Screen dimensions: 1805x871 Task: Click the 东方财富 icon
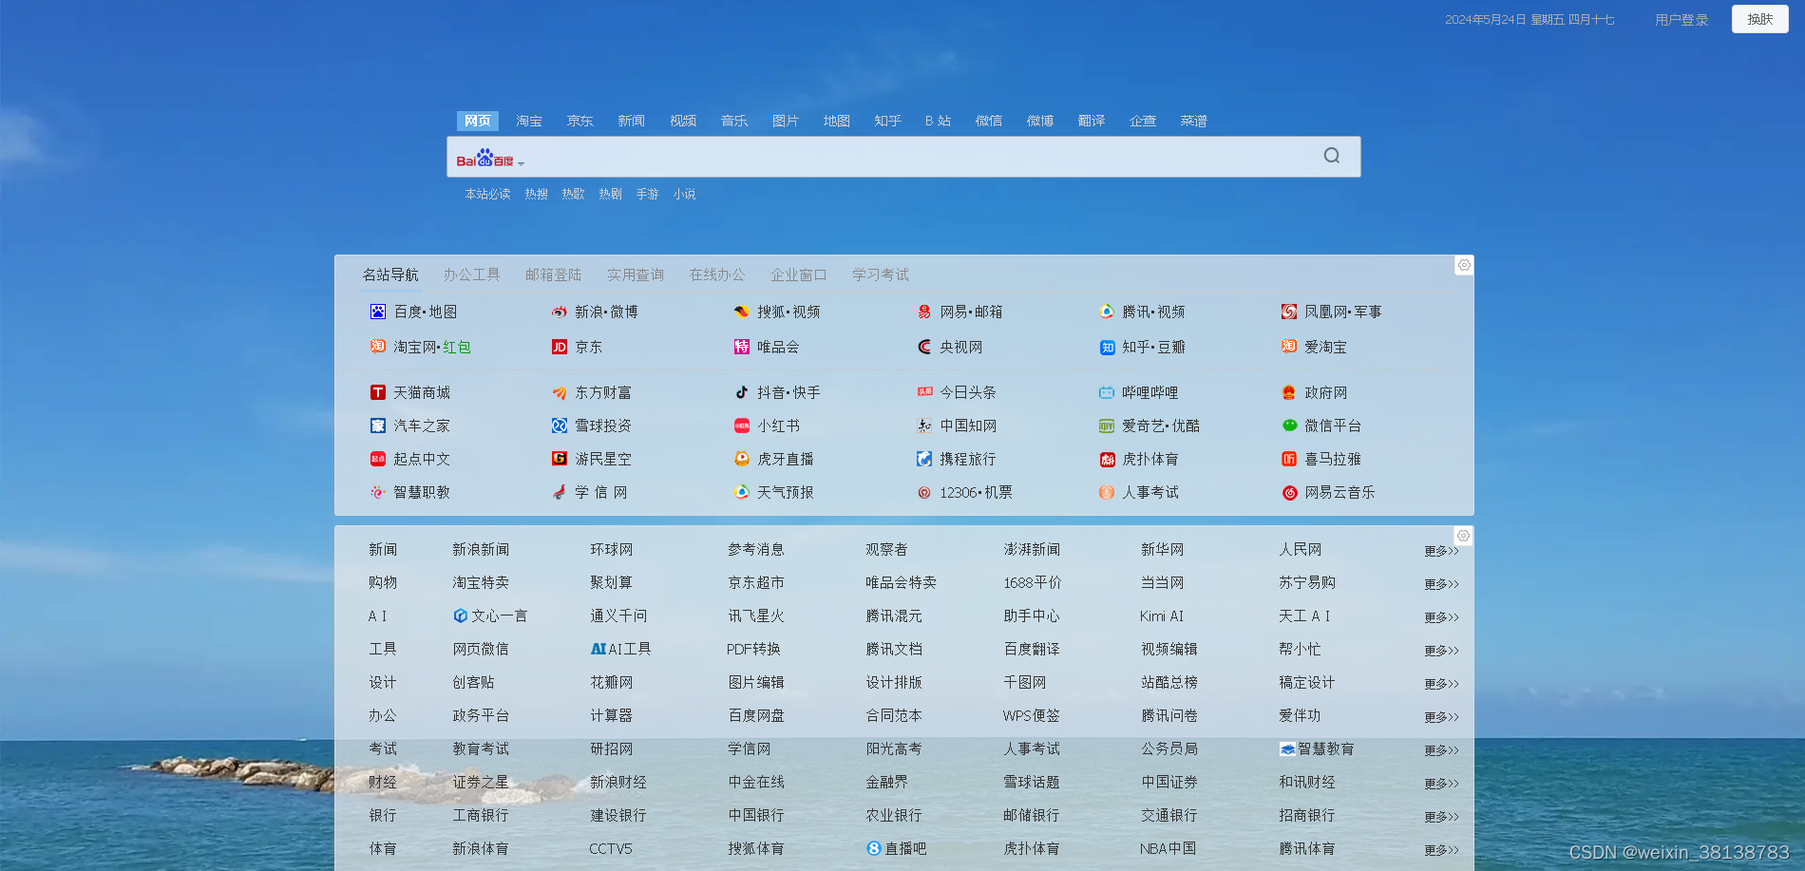coord(560,392)
